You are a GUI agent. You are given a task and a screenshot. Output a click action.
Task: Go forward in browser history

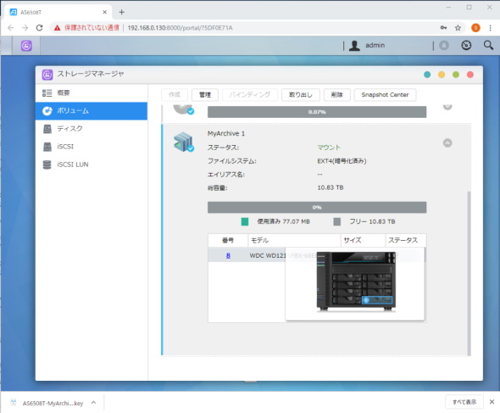(25, 28)
